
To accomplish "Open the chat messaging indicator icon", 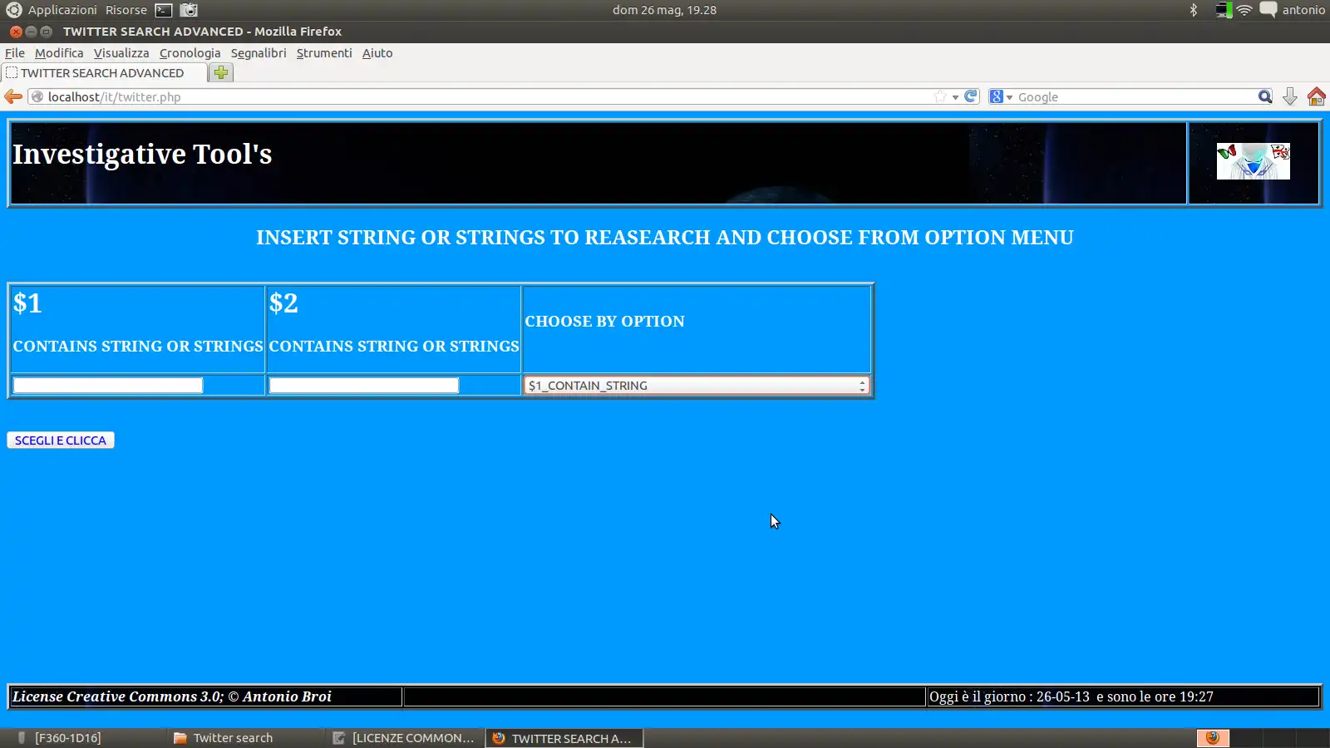I will pyautogui.click(x=1268, y=10).
